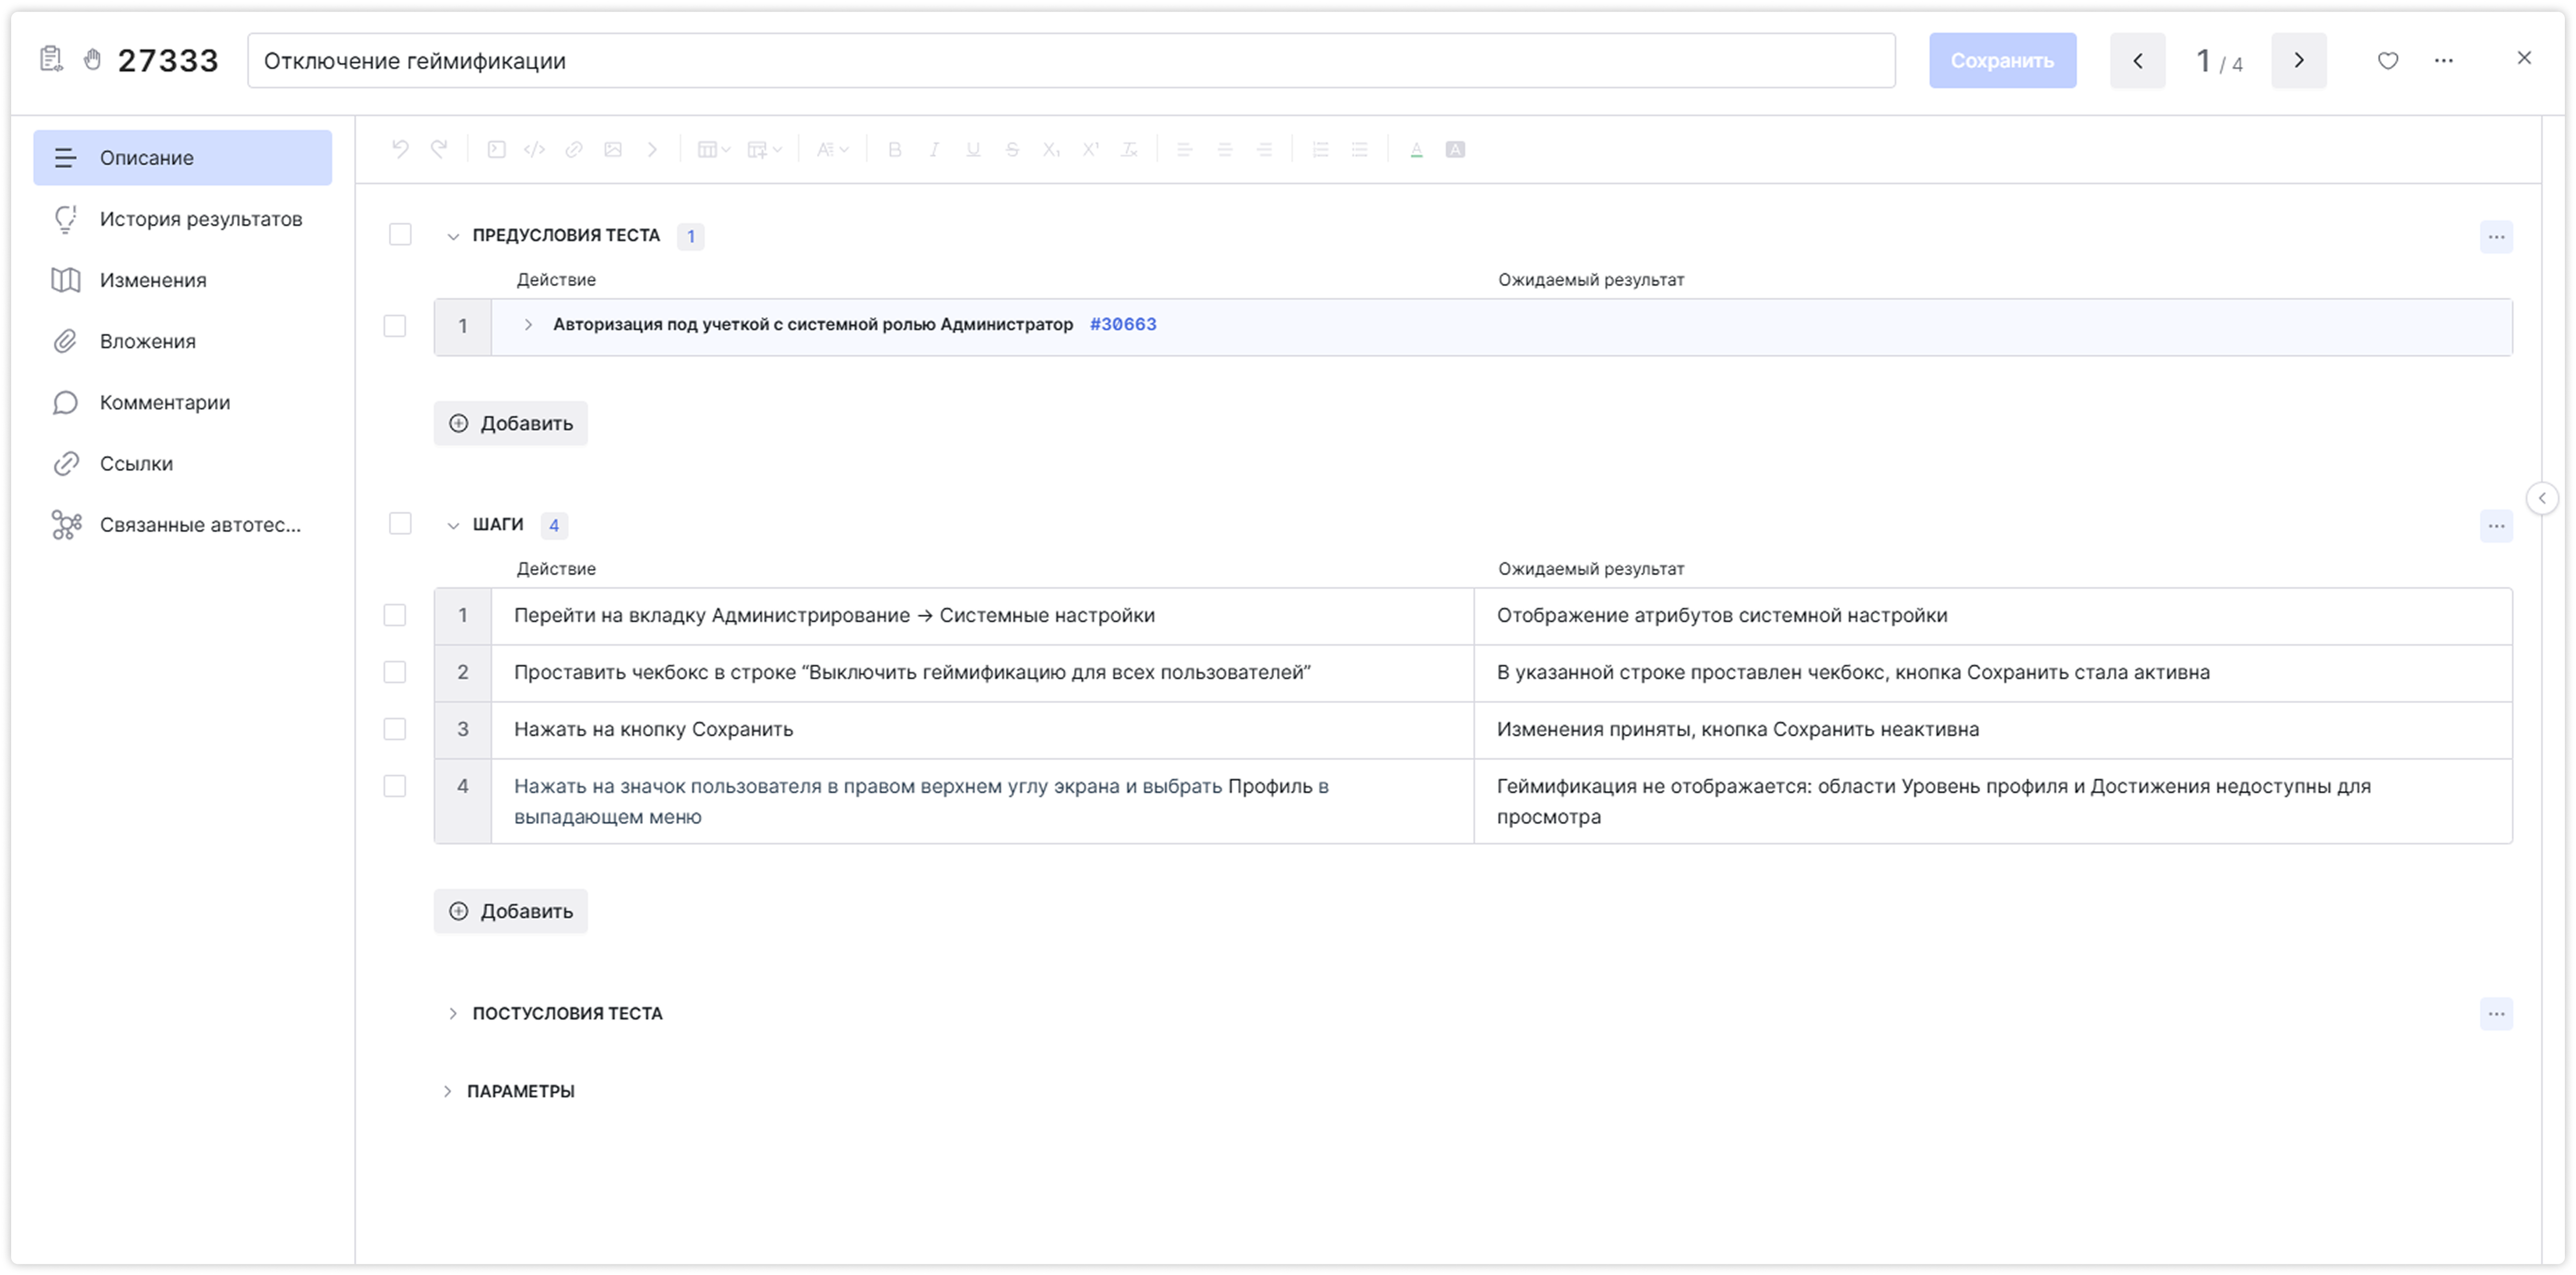Screen dimensions: 2576x1275
Task: Insert a code block with terminal icon
Action: coord(496,149)
